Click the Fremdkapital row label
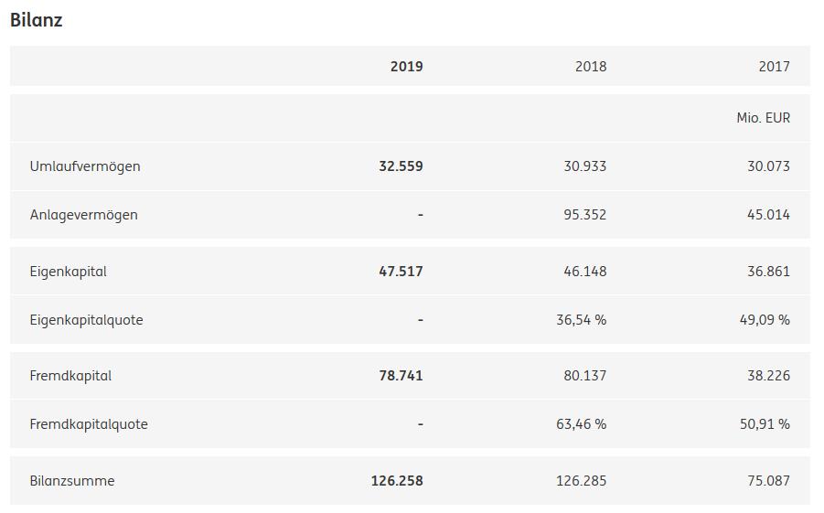This screenshot has height=513, width=824. coord(70,376)
